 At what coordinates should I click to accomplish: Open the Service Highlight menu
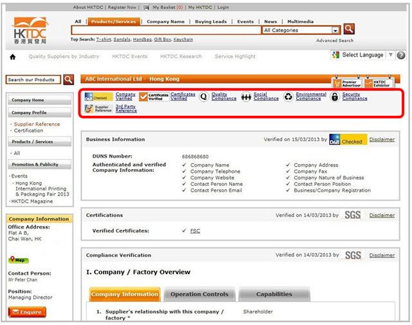(235, 56)
